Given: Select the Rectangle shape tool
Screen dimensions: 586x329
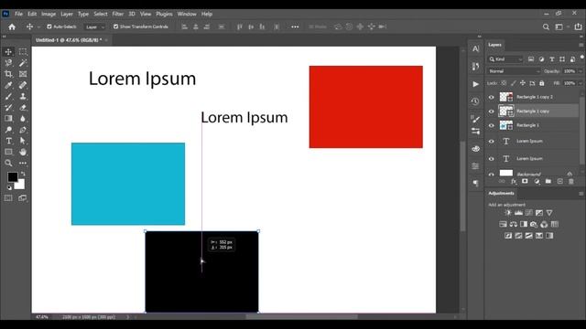Looking at the screenshot, I should [8, 152].
